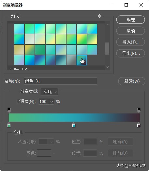Pick the pale off-white swatch in second row
The image size is (149, 171).
(x=30, y=39)
